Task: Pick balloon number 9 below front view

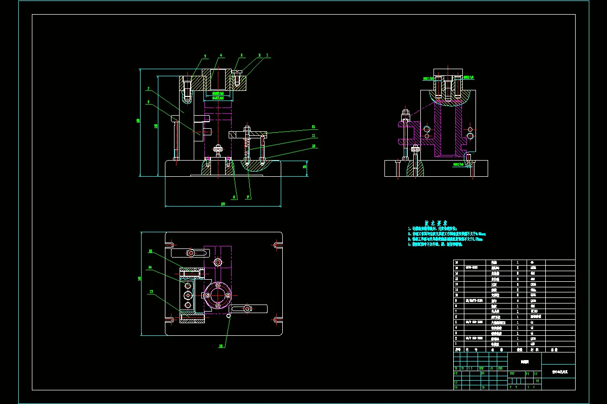Action: tap(248, 197)
